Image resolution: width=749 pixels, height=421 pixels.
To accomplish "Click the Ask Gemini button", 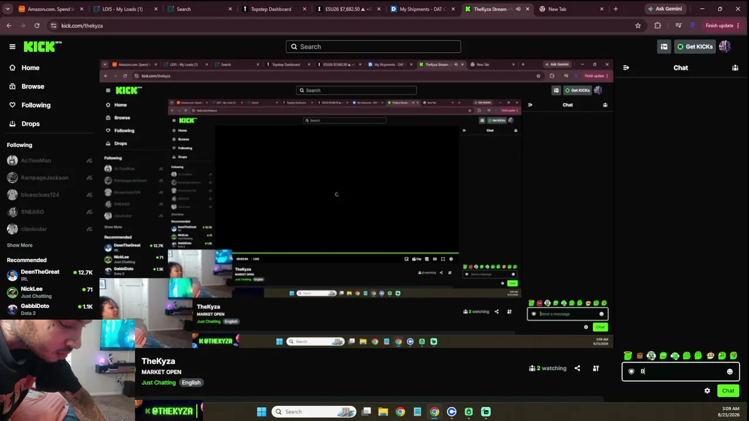I will pyautogui.click(x=665, y=9).
